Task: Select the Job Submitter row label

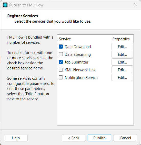Action: coord(76,62)
